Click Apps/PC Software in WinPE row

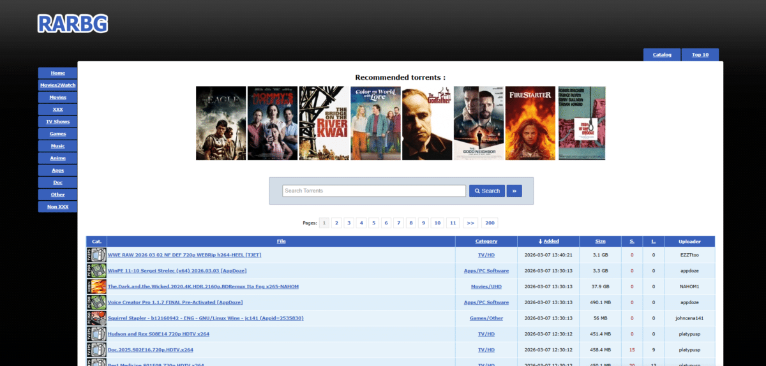[x=486, y=271]
